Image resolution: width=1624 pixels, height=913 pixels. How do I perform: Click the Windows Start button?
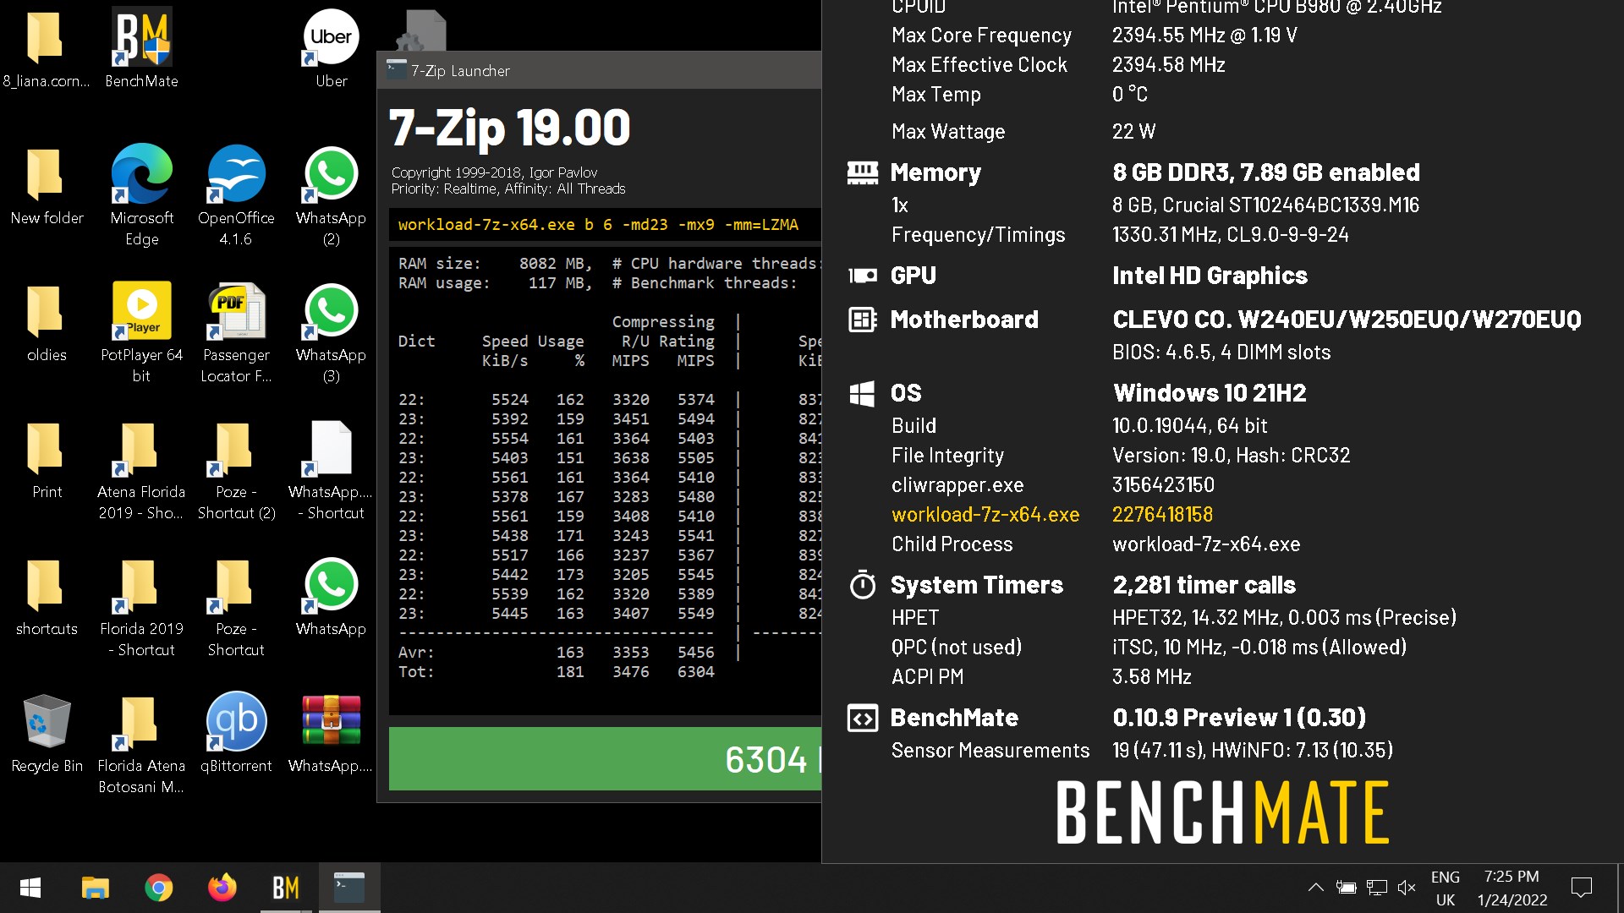pyautogui.click(x=30, y=888)
